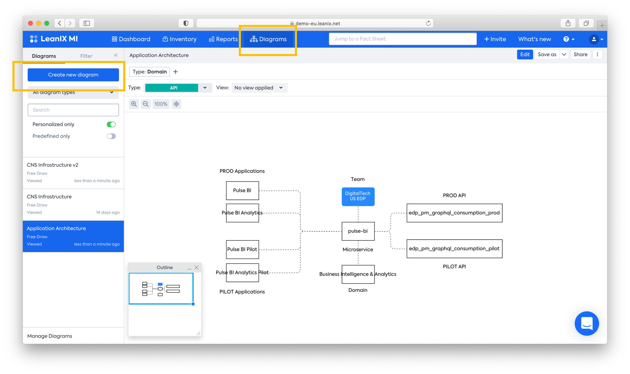Open the API type dropdown
The width and height of the screenshot is (630, 374).
(x=205, y=88)
